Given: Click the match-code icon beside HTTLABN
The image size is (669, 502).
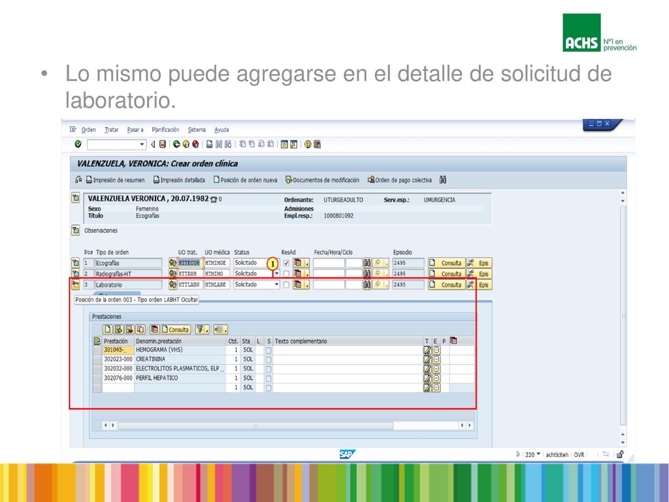Looking at the screenshot, I should (172, 284).
